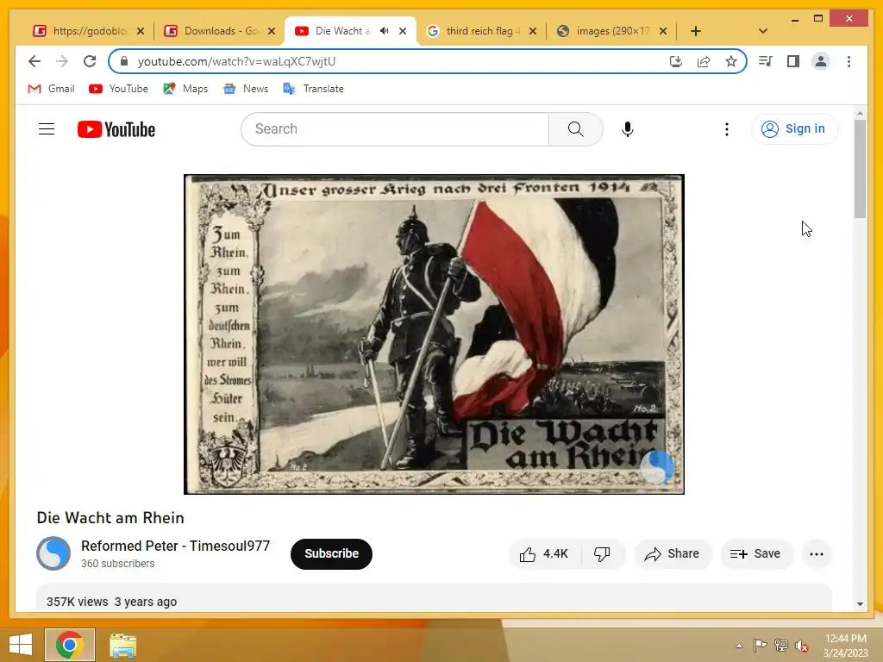Open the Windows Start button

coord(21,645)
